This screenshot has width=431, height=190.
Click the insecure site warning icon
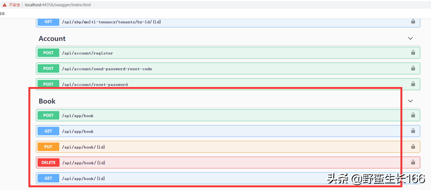pos(5,5)
